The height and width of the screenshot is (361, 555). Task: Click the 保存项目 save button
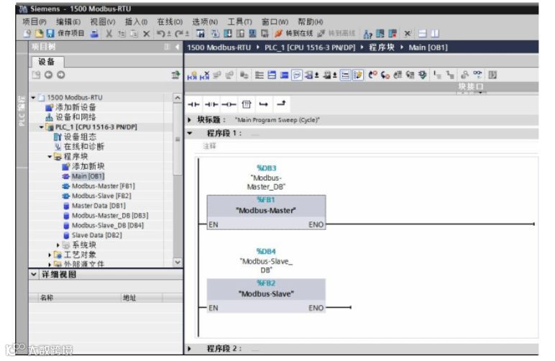coord(65,33)
